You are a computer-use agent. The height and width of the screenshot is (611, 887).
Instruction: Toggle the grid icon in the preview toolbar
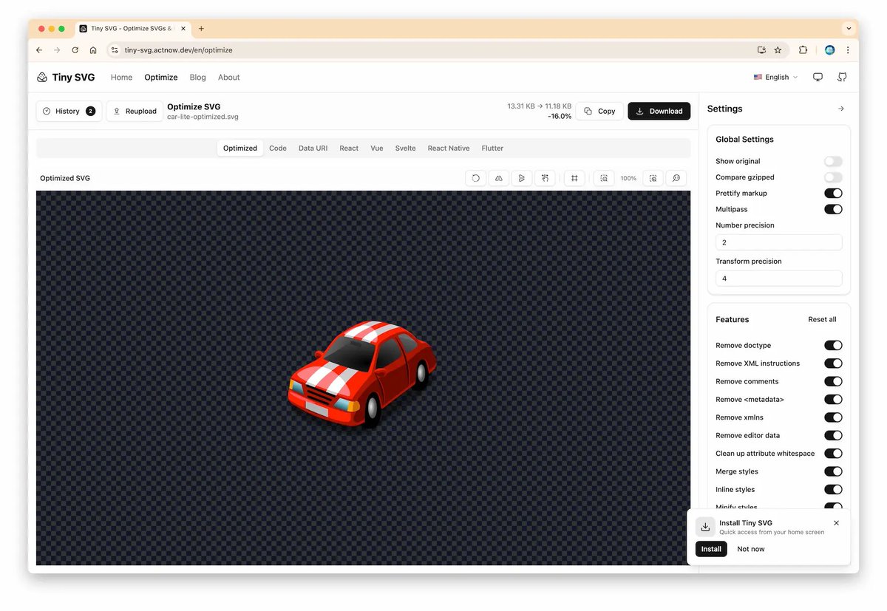click(574, 178)
